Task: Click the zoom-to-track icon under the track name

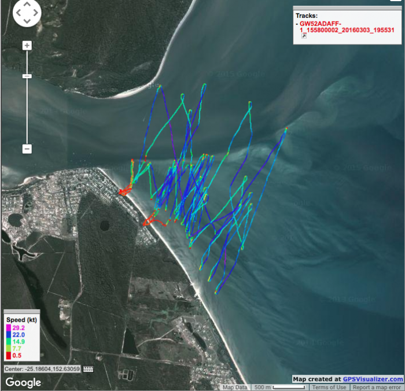Action: pyautogui.click(x=304, y=36)
